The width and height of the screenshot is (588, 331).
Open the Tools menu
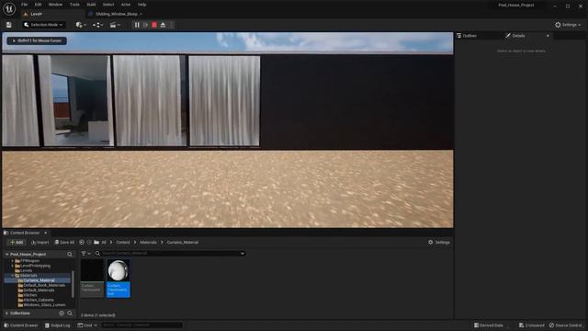point(74,5)
